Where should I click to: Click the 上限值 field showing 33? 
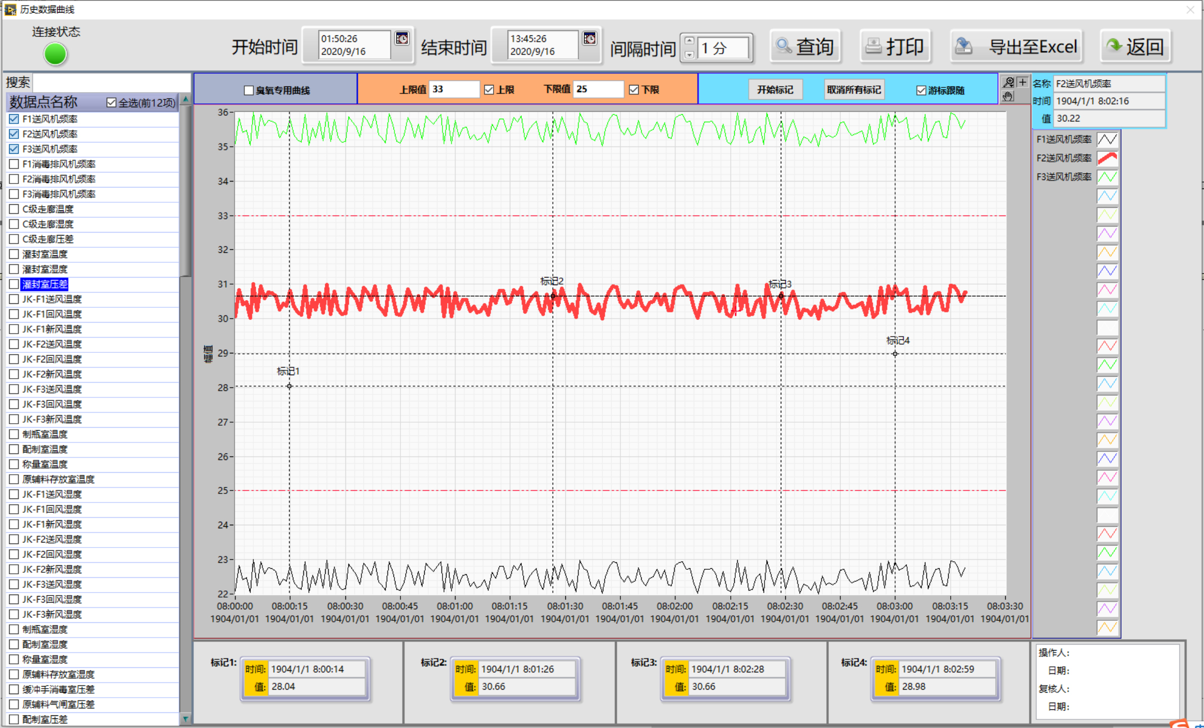454,89
